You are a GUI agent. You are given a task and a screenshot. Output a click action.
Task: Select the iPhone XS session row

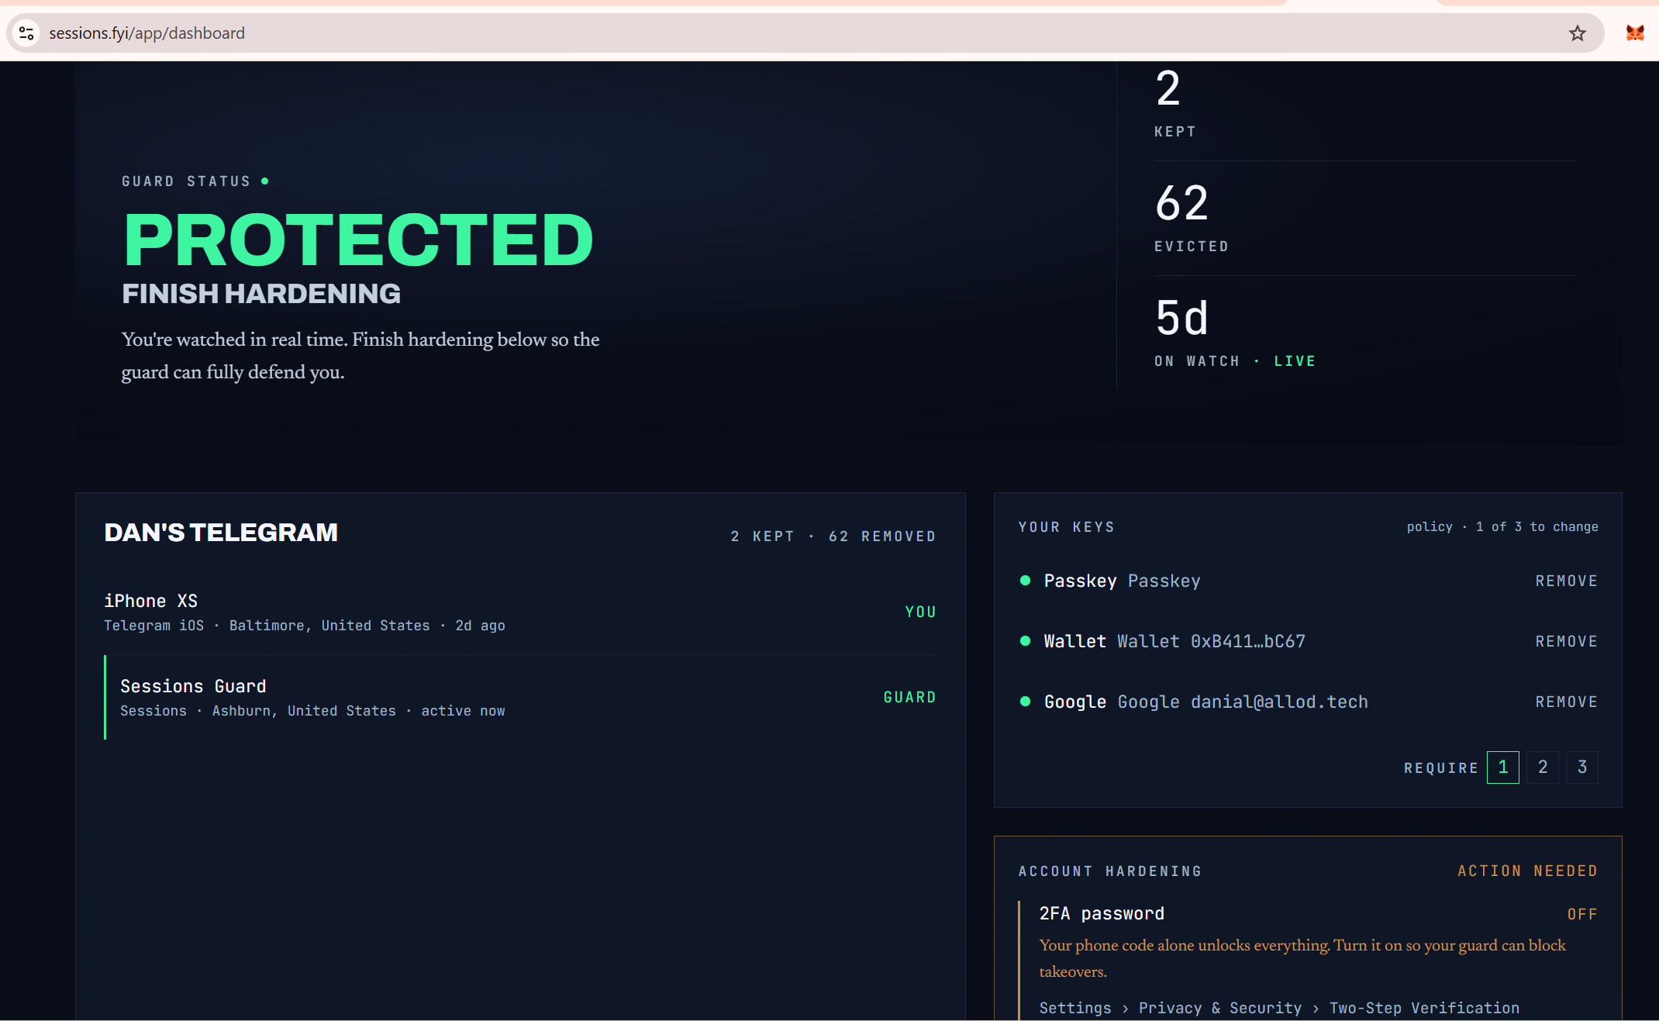point(520,612)
